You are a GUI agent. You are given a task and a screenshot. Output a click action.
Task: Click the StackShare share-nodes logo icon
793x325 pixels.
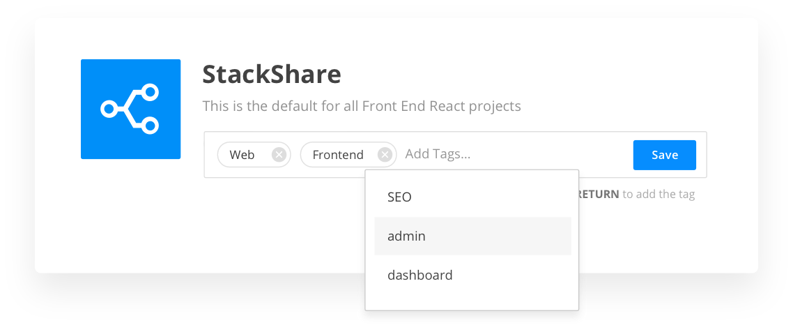pyautogui.click(x=130, y=109)
